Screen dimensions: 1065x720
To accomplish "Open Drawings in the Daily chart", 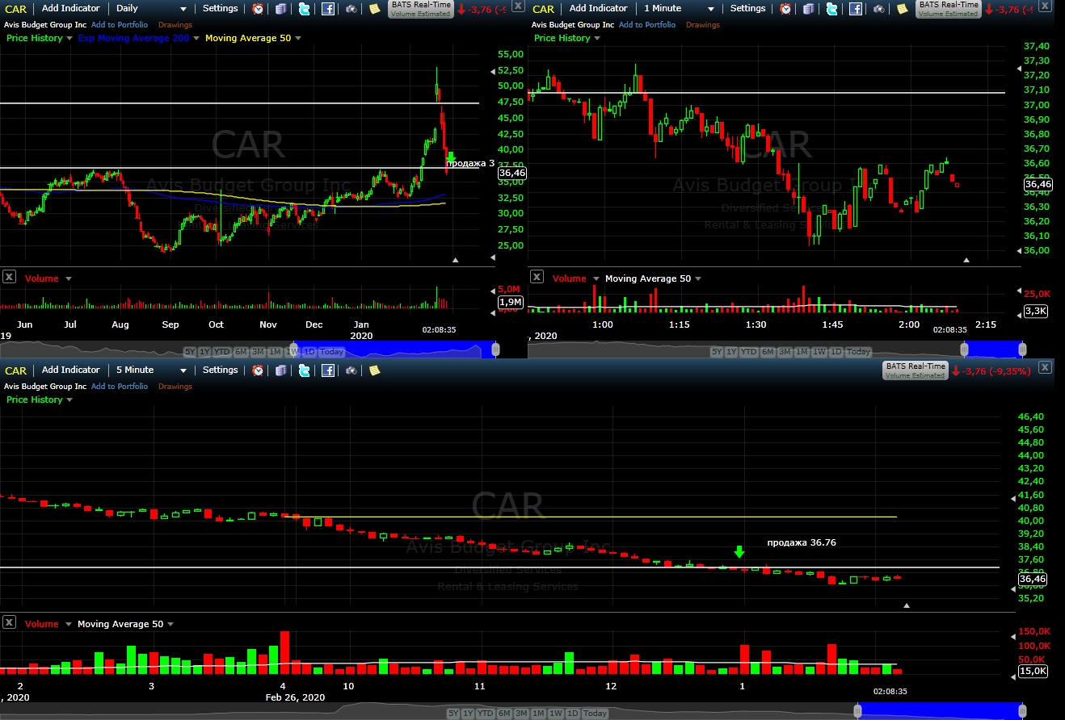I will tap(175, 25).
